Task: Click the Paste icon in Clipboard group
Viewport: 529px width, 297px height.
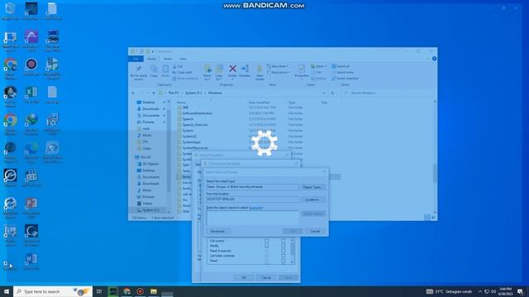Action: pos(165,69)
